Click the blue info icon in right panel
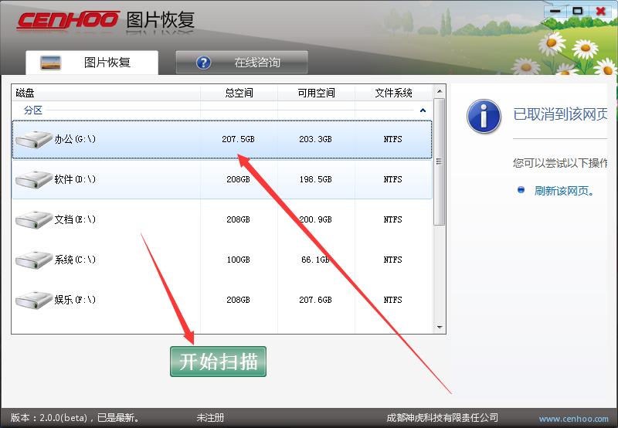The image size is (618, 428). [x=484, y=117]
